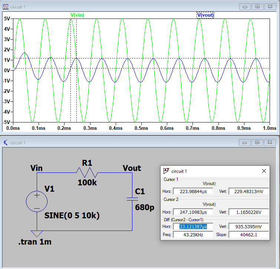Viewport: 280px width, 269px height.
Task: Click the LTspice icon in the cursor dialog
Action: coord(167,171)
